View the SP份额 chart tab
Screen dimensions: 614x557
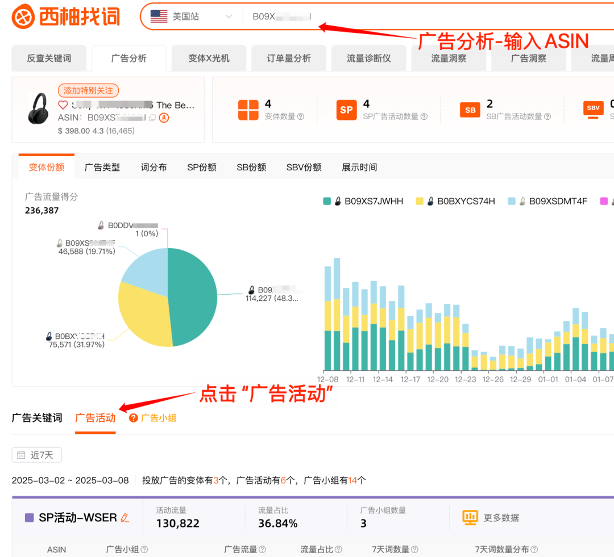point(202,167)
